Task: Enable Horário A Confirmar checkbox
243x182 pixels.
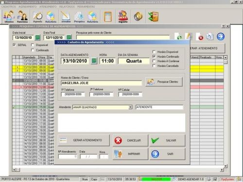Action: click(x=154, y=61)
